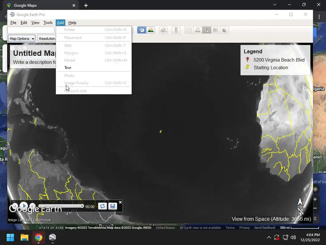The width and height of the screenshot is (326, 245).
Task: Click Google Maps zoom out minus button
Action: (x=315, y=208)
